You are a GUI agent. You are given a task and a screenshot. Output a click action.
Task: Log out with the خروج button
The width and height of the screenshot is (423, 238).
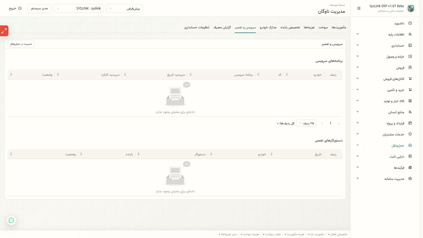15,8
